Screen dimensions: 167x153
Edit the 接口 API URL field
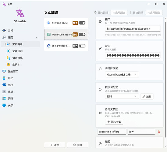coord(133,29)
